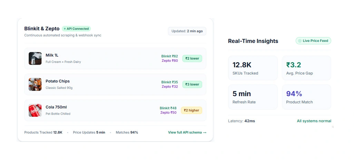
Task: Click the Blinkit & Zepto heading
Action: (42, 29)
